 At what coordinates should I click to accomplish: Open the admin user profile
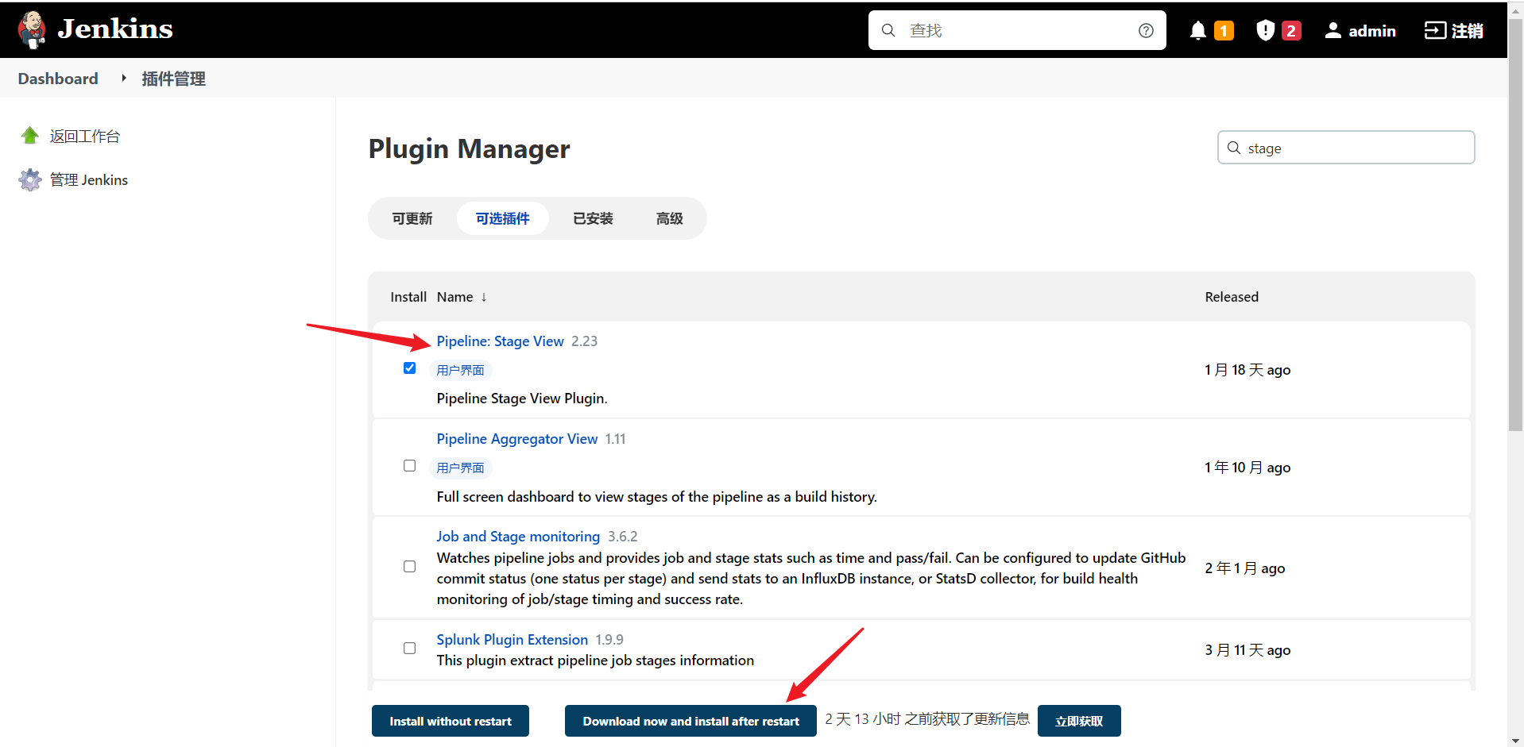pos(1360,31)
